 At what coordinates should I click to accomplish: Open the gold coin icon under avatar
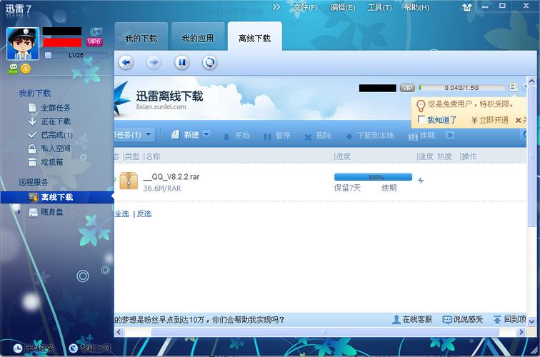click(x=26, y=69)
